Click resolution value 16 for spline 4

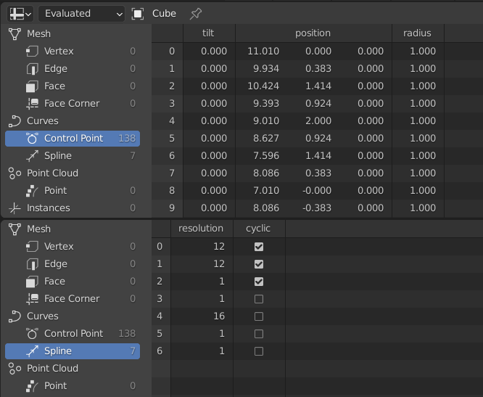coord(219,316)
